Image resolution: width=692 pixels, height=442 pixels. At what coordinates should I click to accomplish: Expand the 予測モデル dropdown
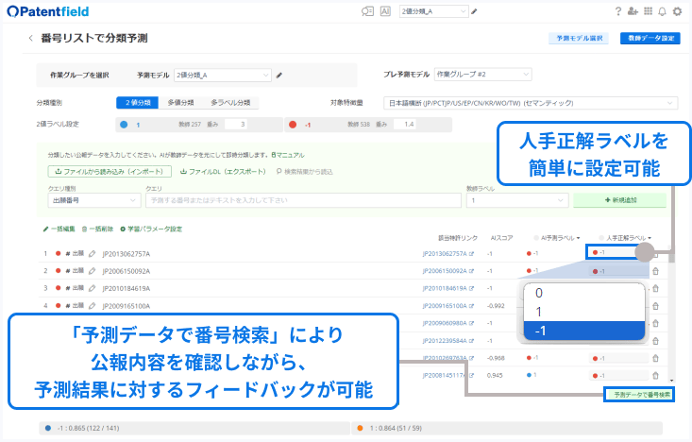point(223,75)
